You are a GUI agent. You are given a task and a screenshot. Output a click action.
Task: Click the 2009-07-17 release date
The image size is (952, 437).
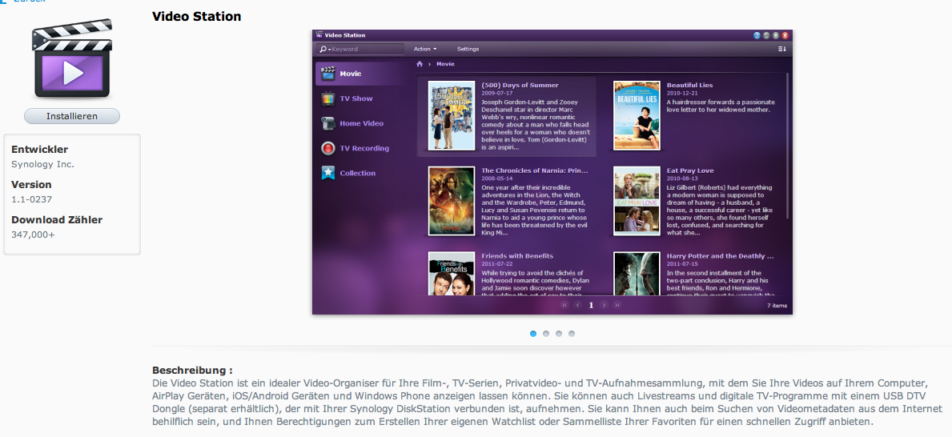(497, 94)
